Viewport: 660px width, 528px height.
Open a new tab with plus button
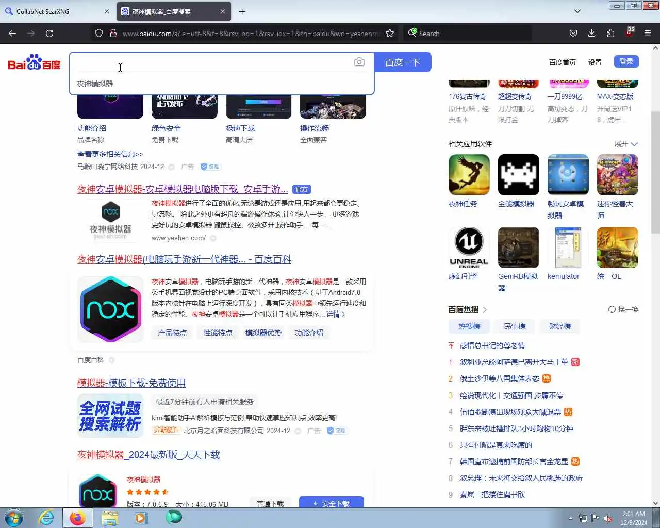tap(242, 11)
